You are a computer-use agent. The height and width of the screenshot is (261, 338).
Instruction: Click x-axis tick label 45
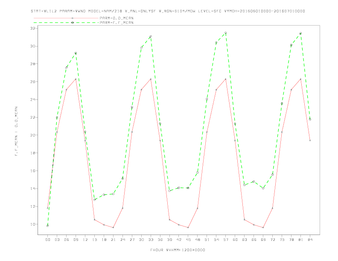pyautogui.click(x=188, y=240)
